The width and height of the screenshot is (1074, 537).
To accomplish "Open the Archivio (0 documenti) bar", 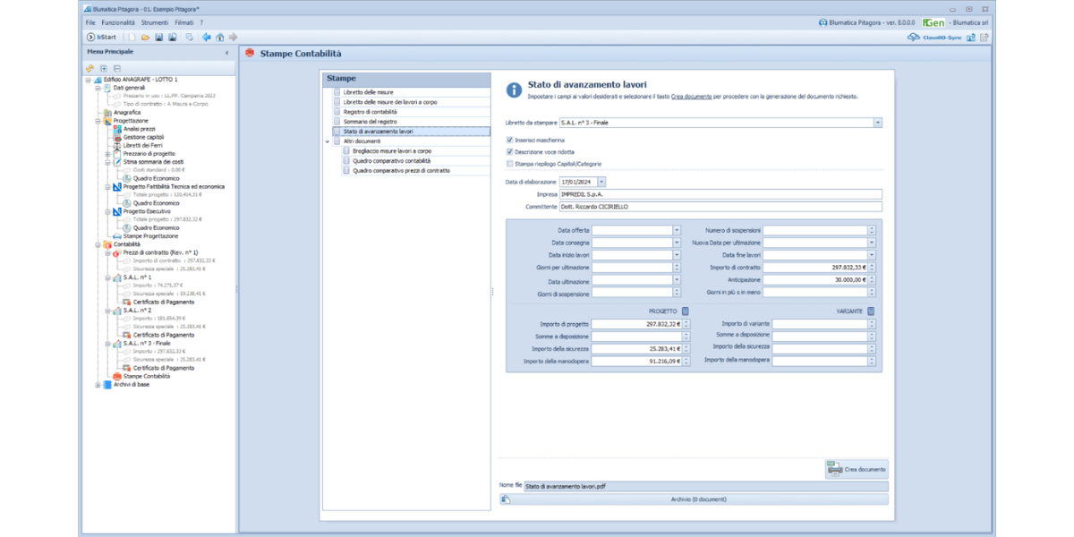I will point(694,499).
